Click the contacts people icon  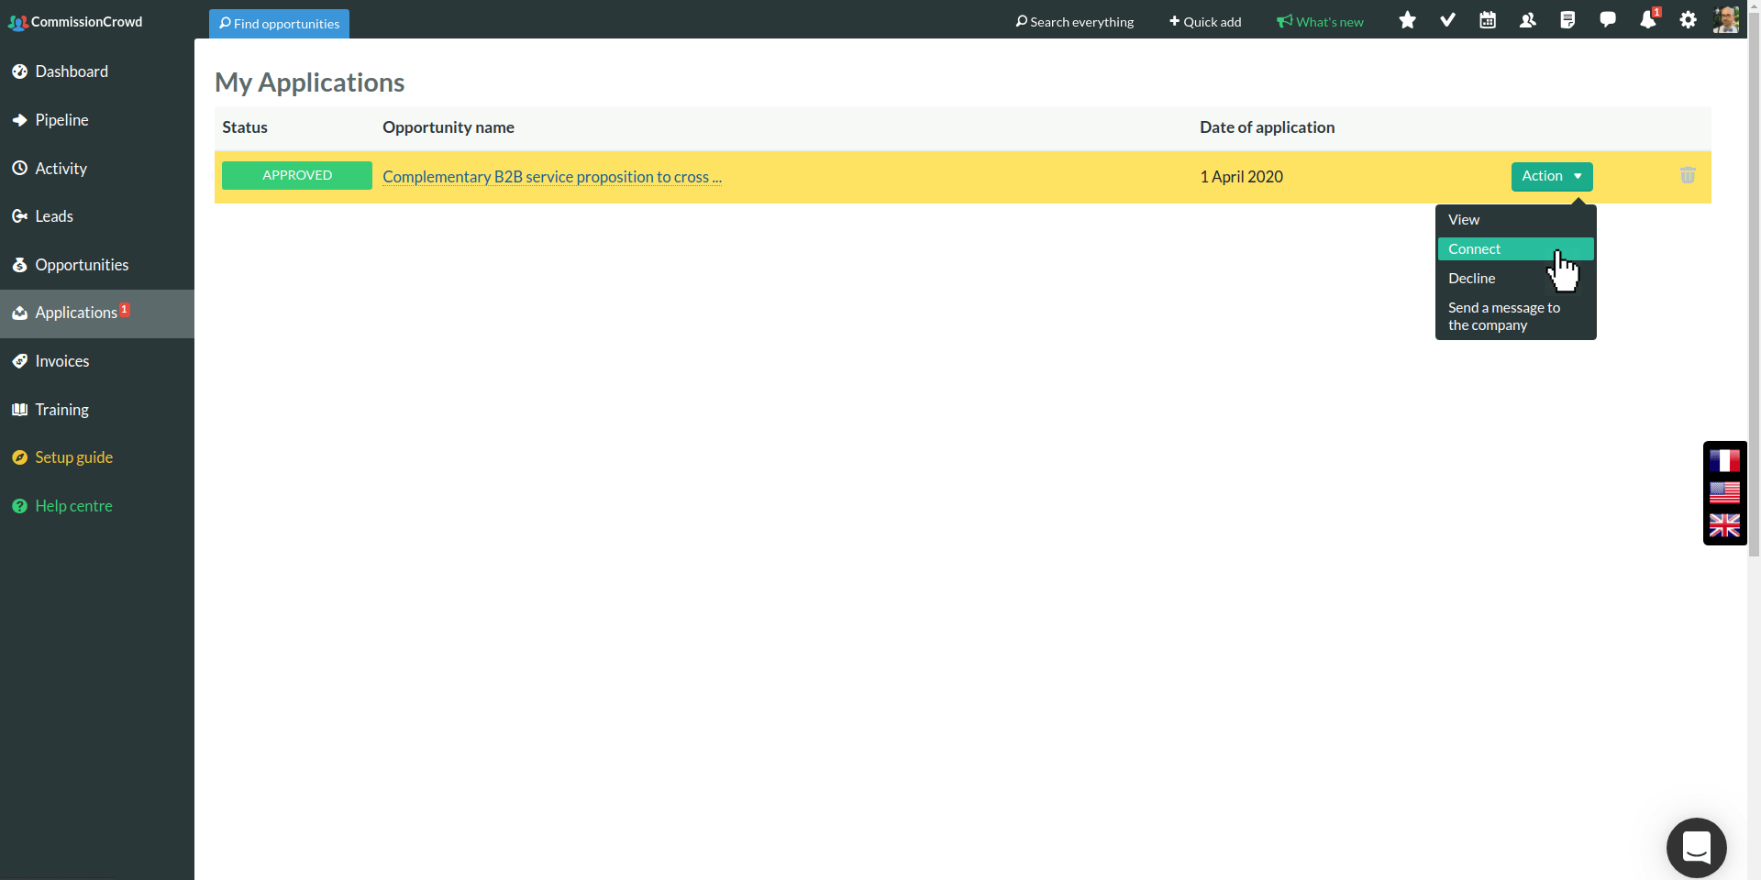[1527, 20]
